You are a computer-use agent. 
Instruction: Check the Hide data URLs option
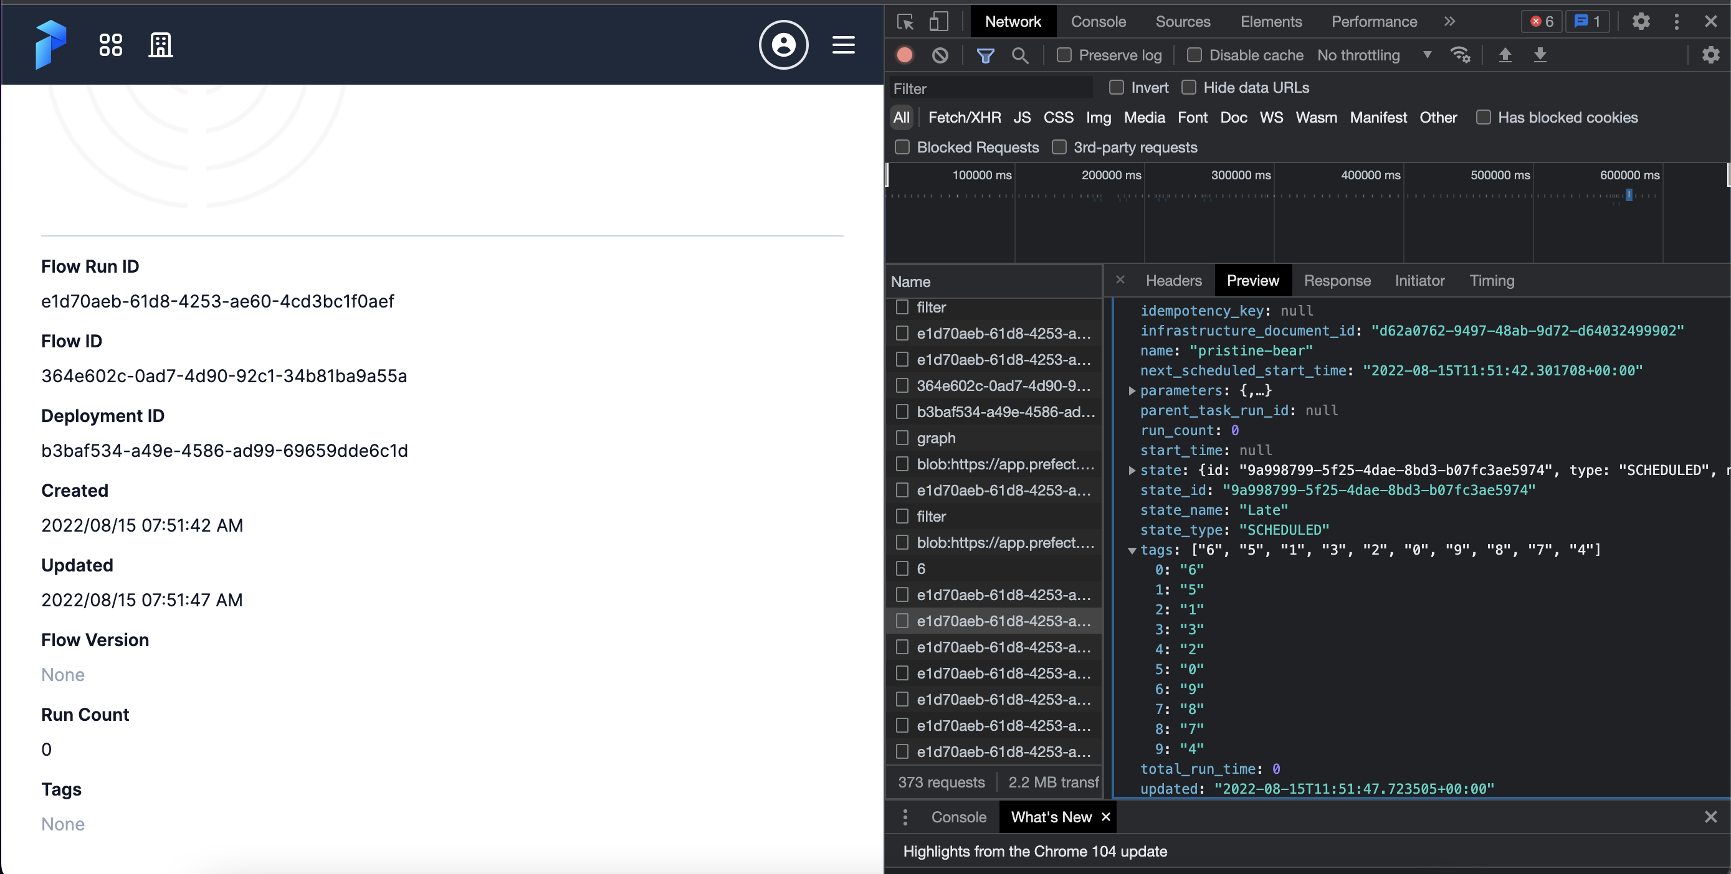(1190, 87)
